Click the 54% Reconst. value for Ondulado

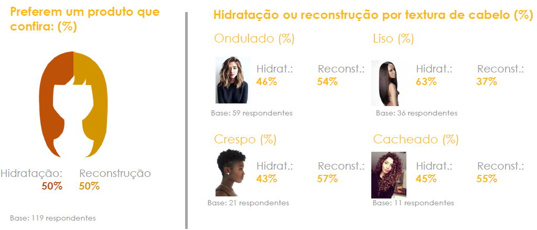pos(327,81)
